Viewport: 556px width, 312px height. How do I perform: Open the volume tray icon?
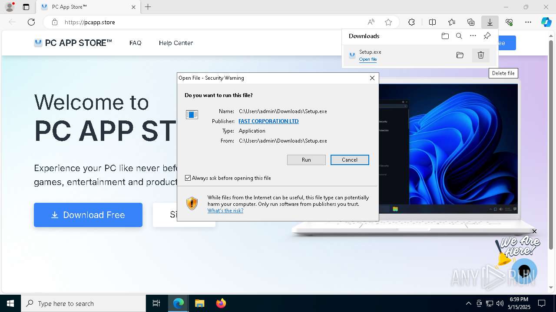500,303
